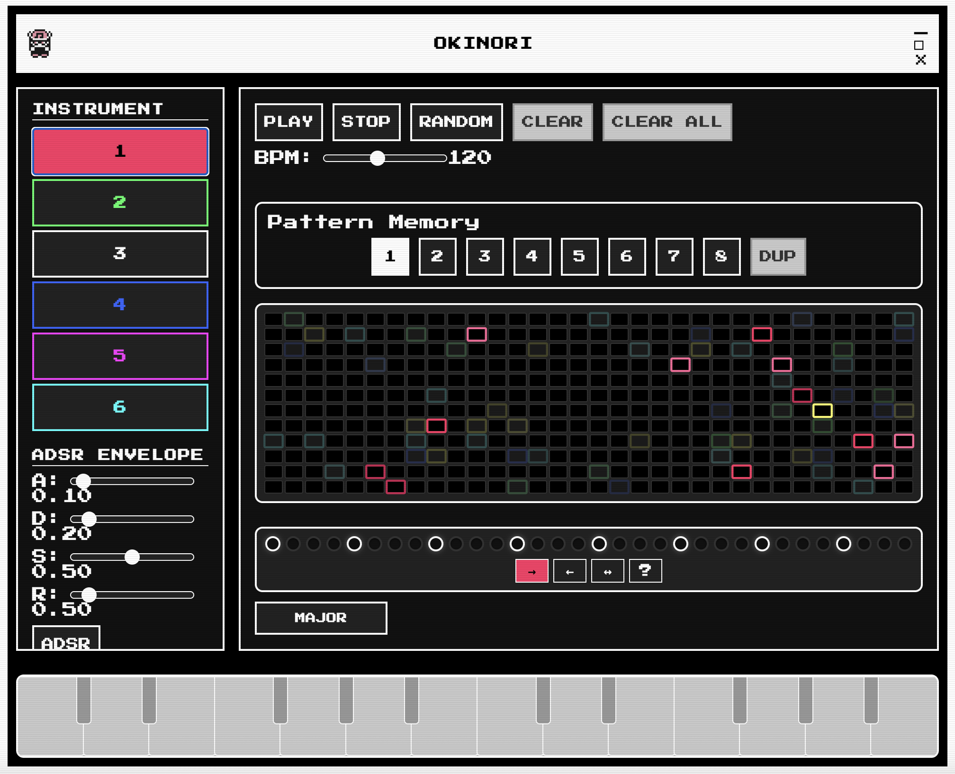Click the DUP pattern button
This screenshot has height=774, width=955.
[x=777, y=256]
